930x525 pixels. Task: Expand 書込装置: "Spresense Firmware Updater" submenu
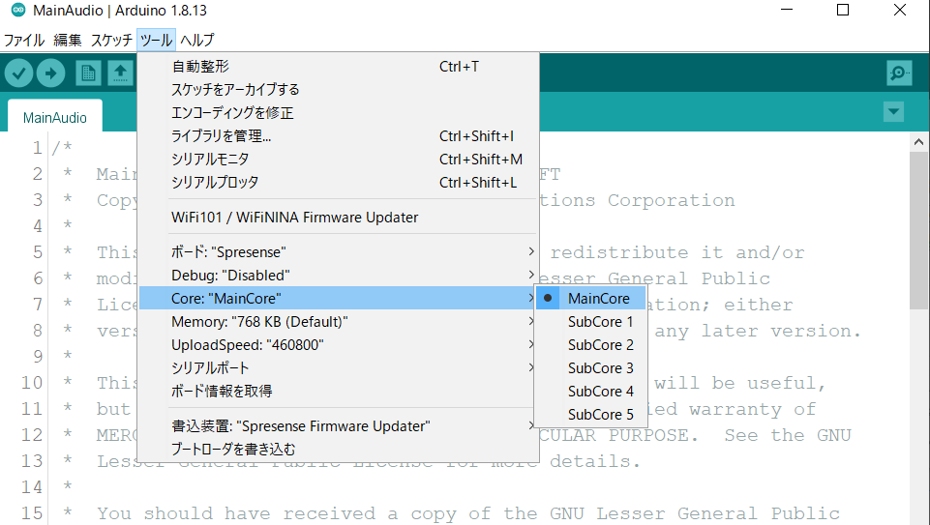coord(339,425)
